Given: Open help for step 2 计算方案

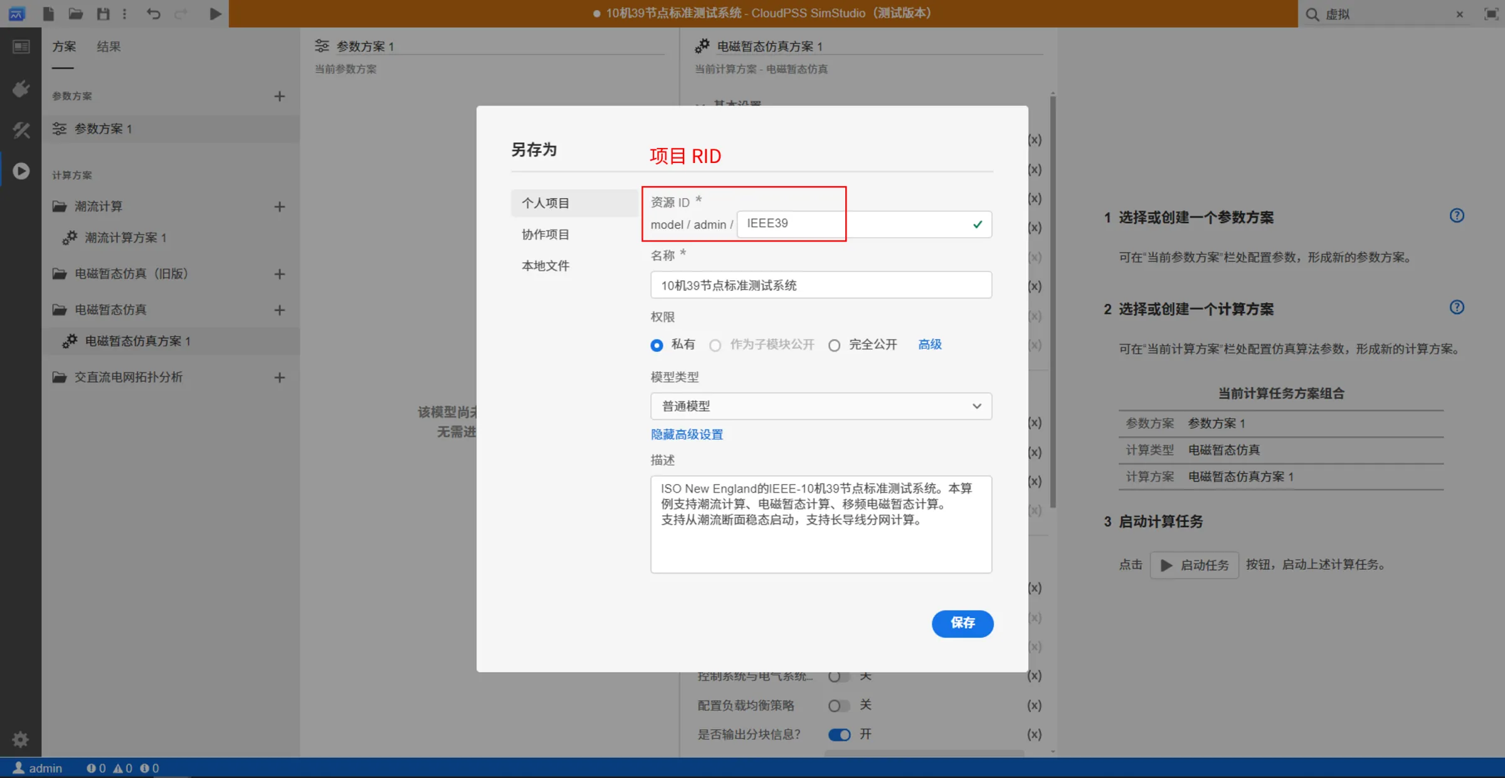Looking at the screenshot, I should click(x=1457, y=307).
